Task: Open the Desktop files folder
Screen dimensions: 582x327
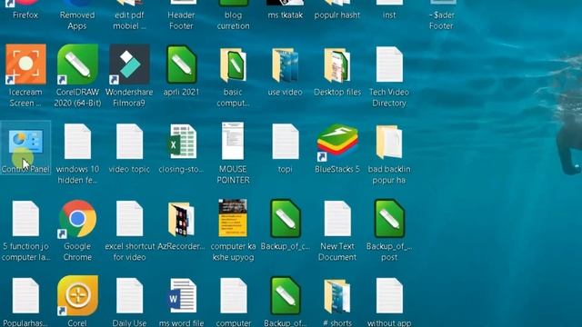Action: (x=337, y=64)
